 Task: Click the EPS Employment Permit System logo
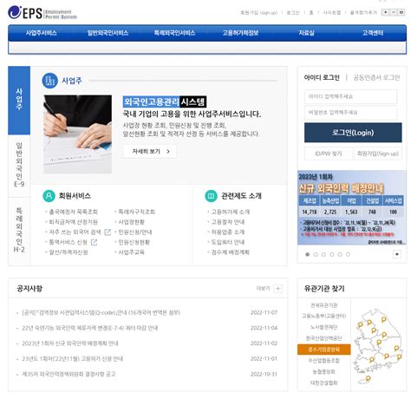pos(42,13)
